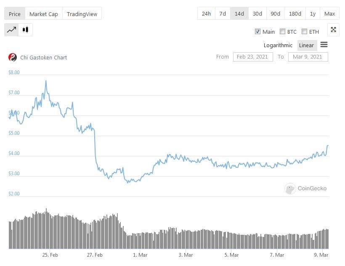Select the Linear scale option

(306, 46)
